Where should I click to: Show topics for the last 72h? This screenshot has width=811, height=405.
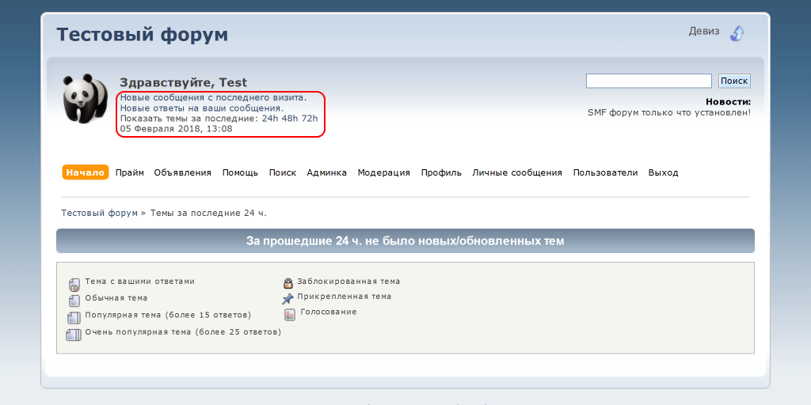(310, 119)
